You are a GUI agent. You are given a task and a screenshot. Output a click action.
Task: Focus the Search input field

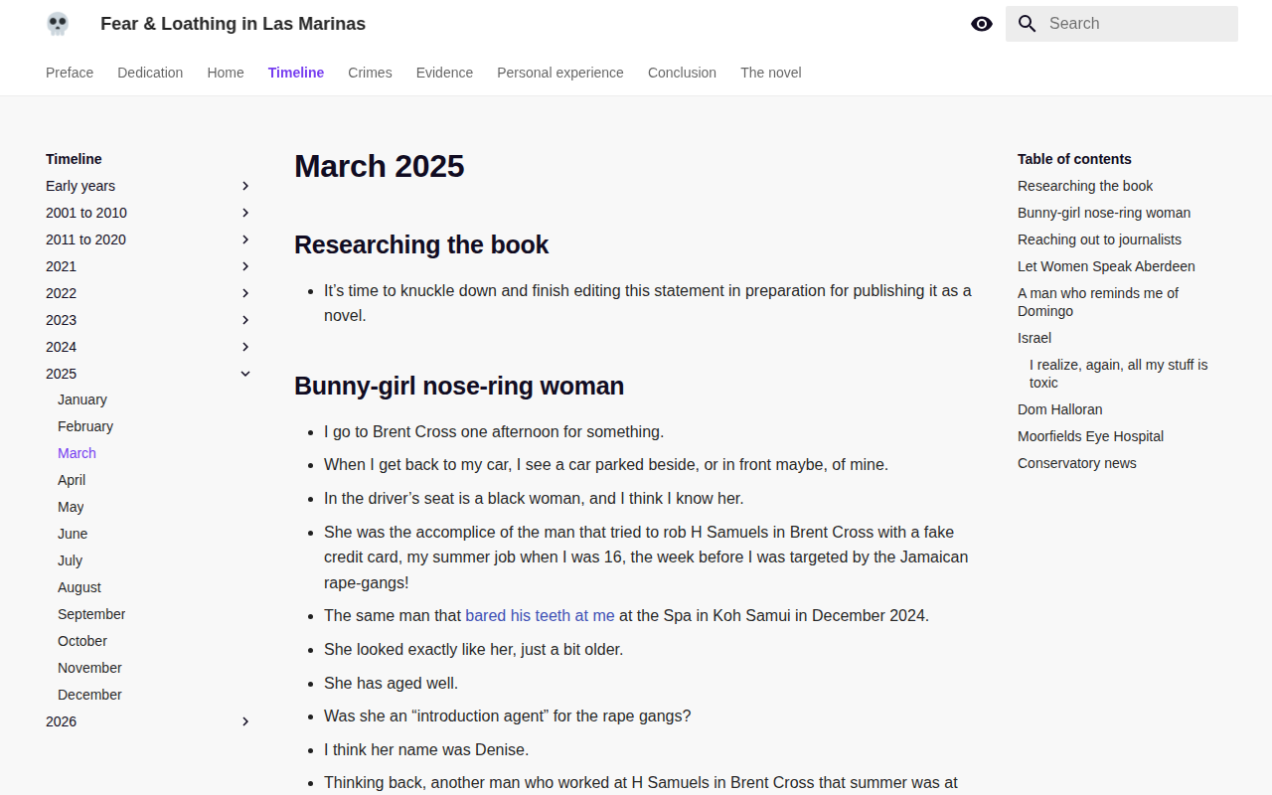(x=1122, y=24)
